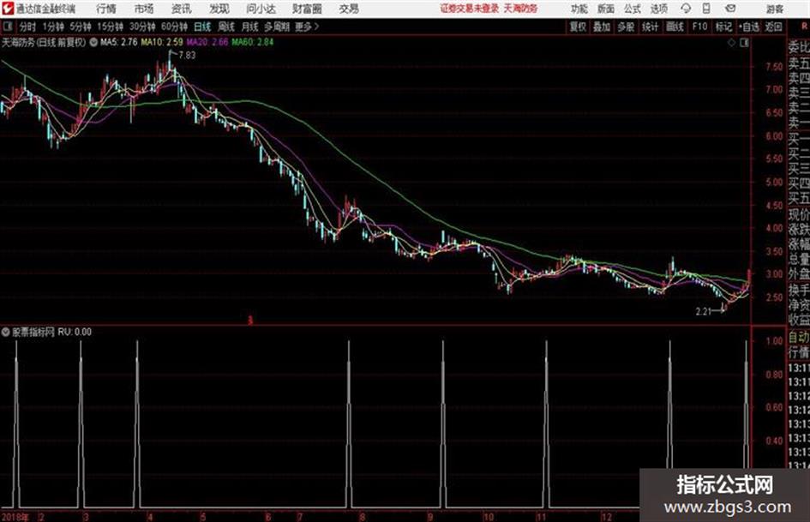Image resolution: width=810 pixels, height=522 pixels.
Task: Open the 选项 menu
Action: (x=659, y=9)
